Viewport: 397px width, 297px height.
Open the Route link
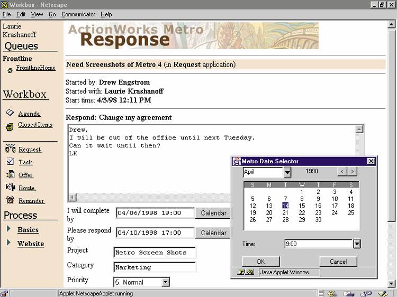pos(27,188)
